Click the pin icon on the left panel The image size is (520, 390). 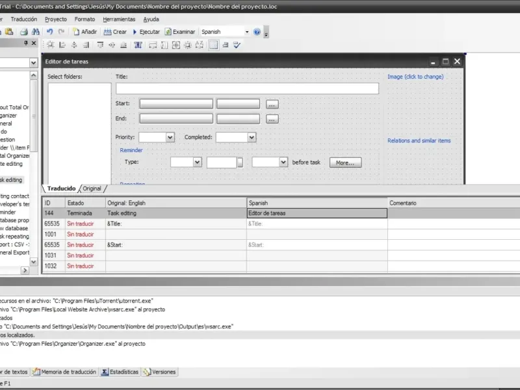coord(26,44)
